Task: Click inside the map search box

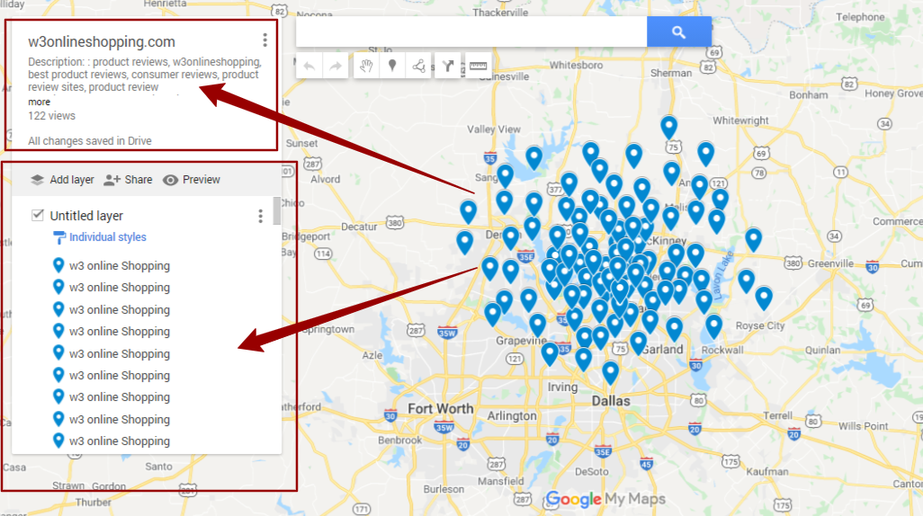Action: point(470,31)
